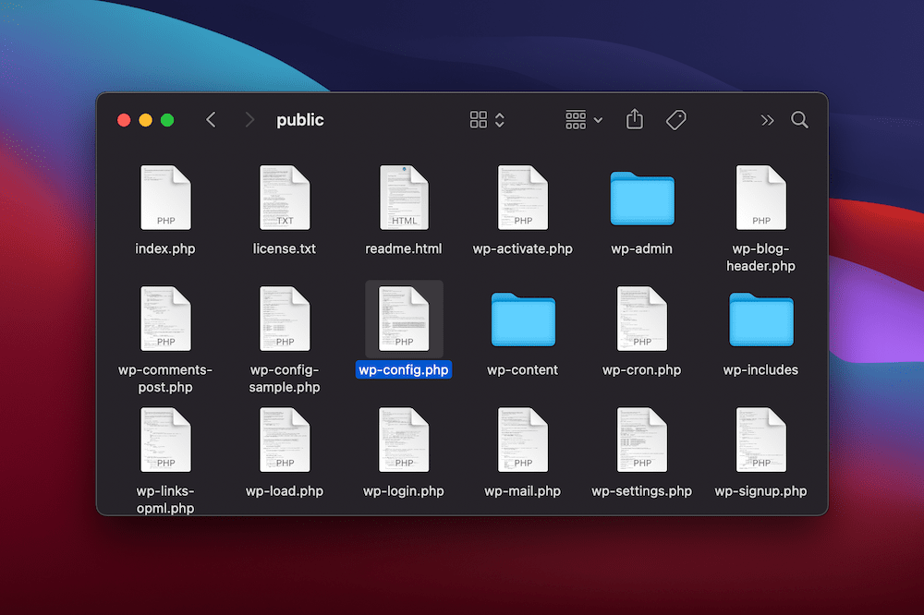
Task: Click the license.txt label text
Action: [x=285, y=248]
